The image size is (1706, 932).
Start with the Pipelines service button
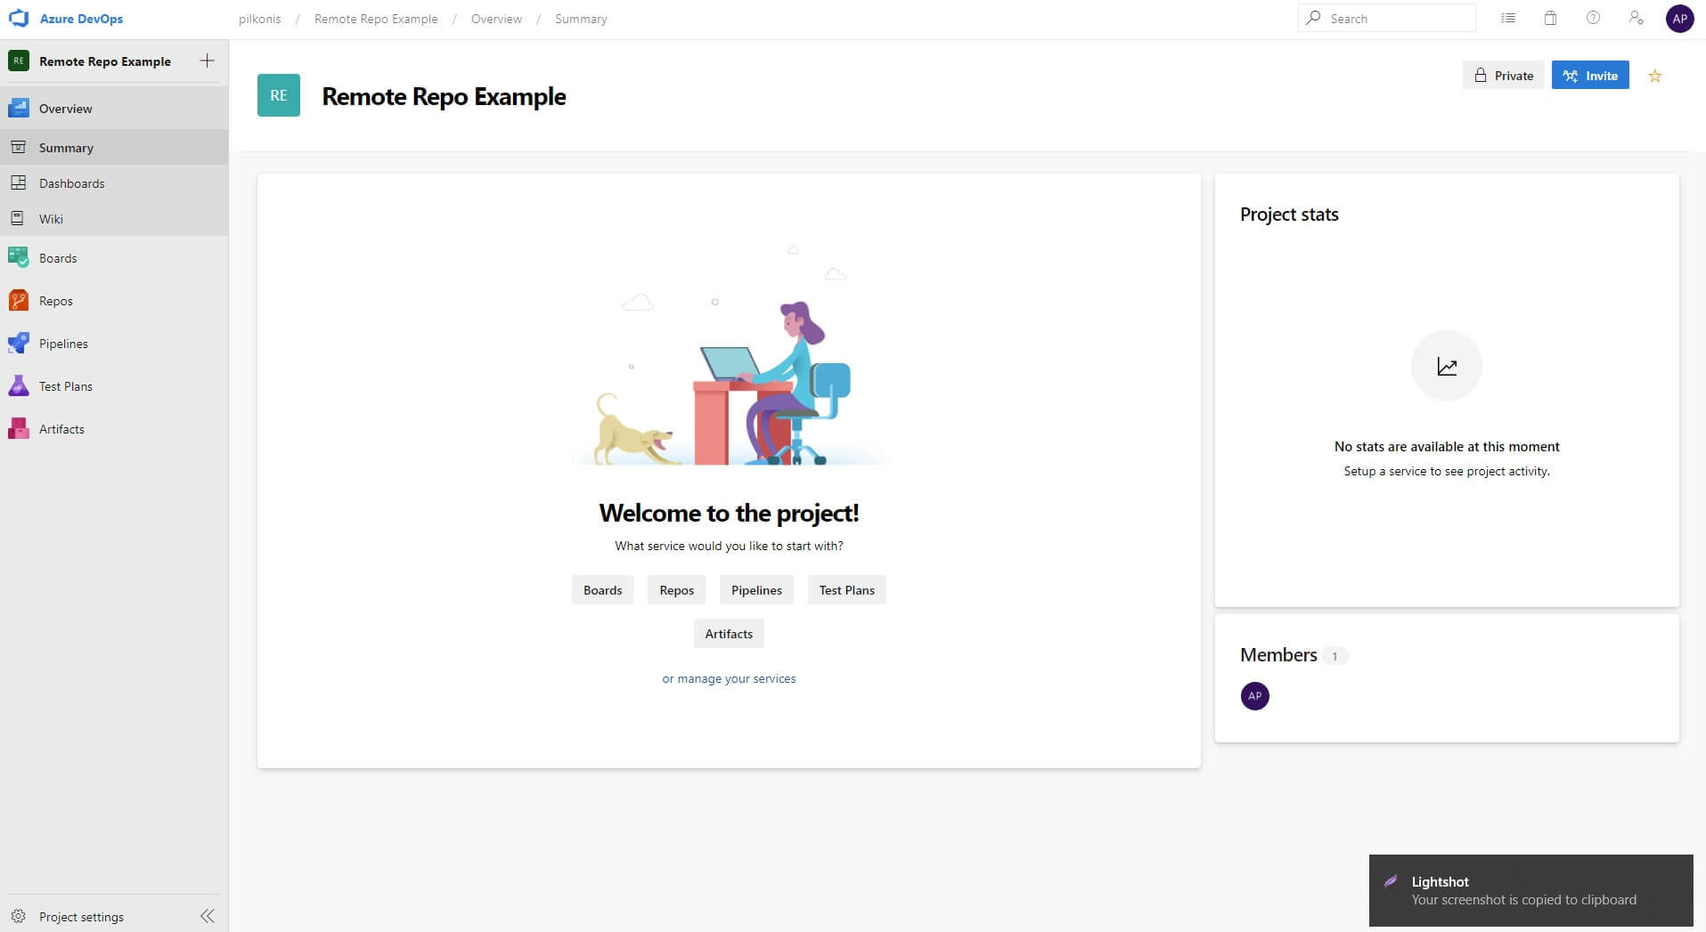point(756,590)
